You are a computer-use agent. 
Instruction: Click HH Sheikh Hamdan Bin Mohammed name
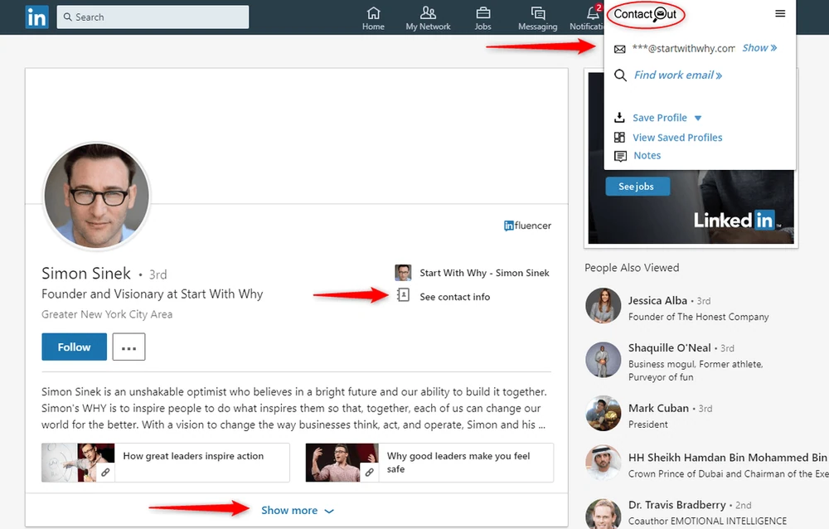728,458
